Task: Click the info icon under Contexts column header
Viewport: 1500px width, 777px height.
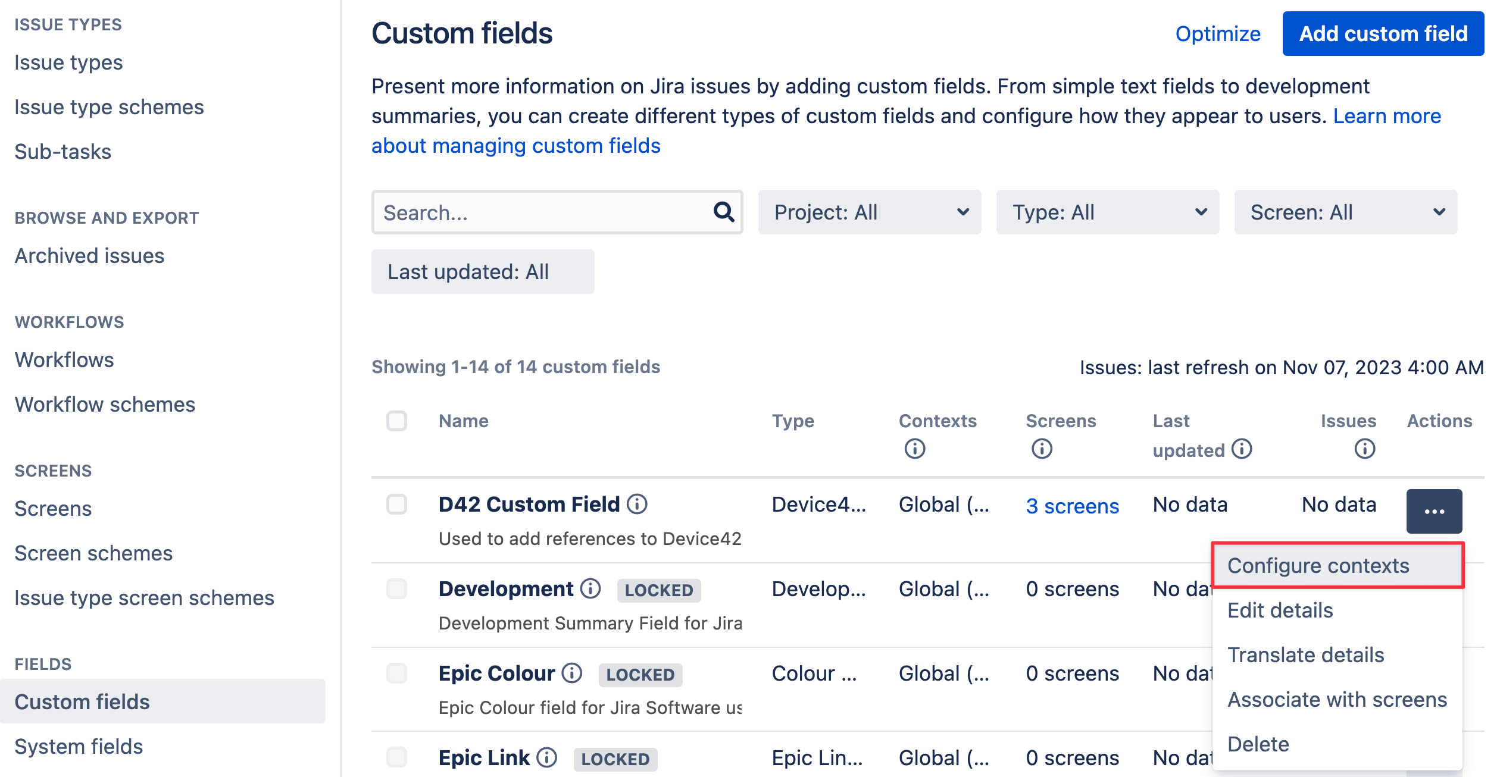Action: (x=914, y=450)
